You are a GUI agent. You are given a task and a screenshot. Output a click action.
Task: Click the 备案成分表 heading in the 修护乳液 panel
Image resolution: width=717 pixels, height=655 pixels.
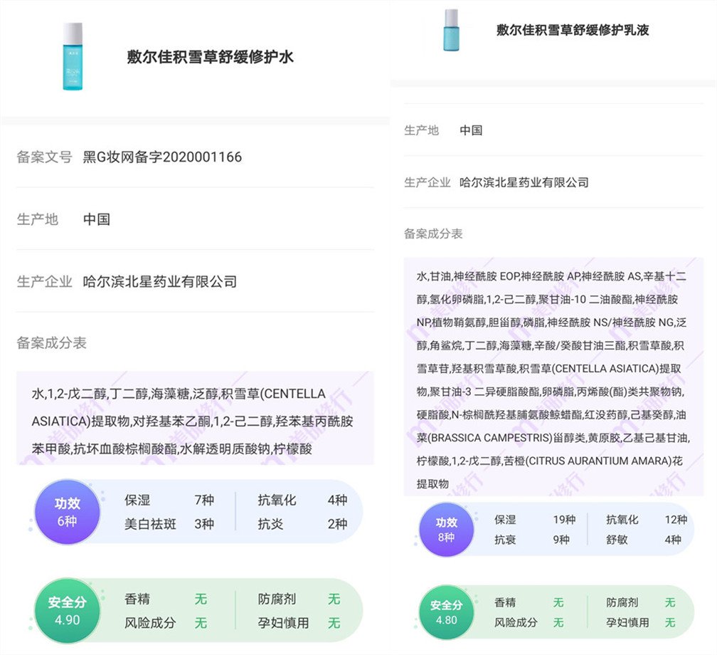[433, 234]
